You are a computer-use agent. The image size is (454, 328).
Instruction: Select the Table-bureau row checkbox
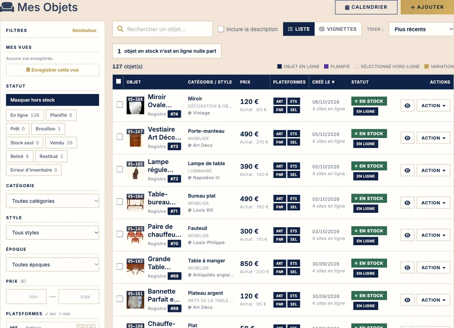[120, 202]
